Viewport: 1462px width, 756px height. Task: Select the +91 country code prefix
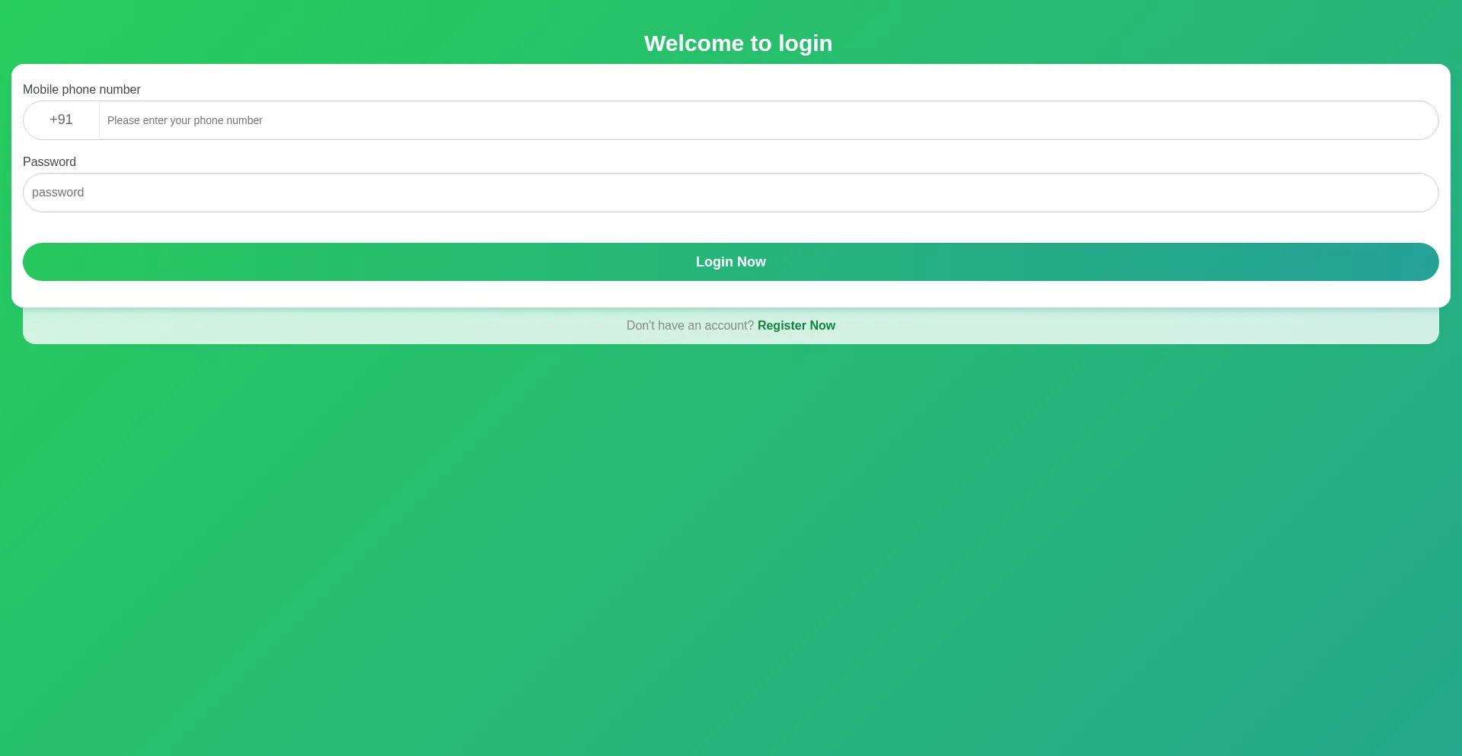(x=61, y=120)
